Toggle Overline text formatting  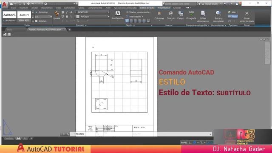(67, 17)
